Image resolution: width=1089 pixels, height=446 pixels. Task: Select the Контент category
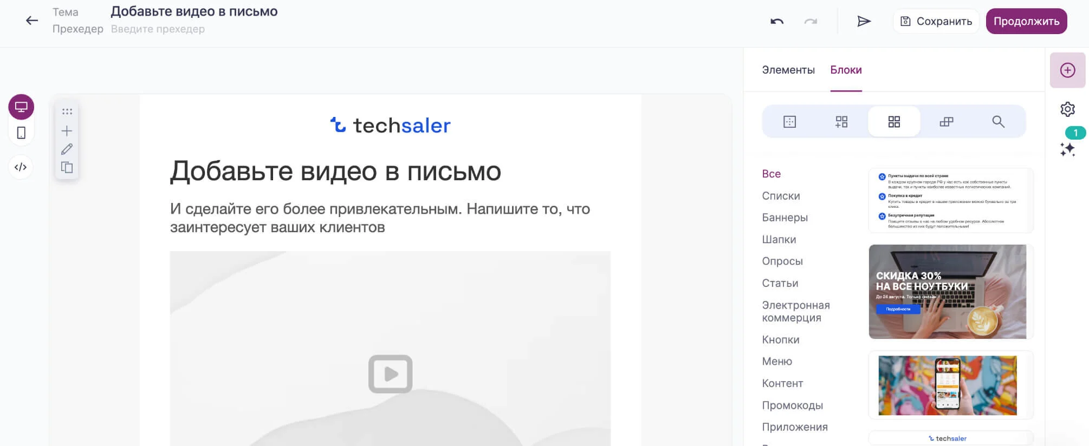coord(782,383)
